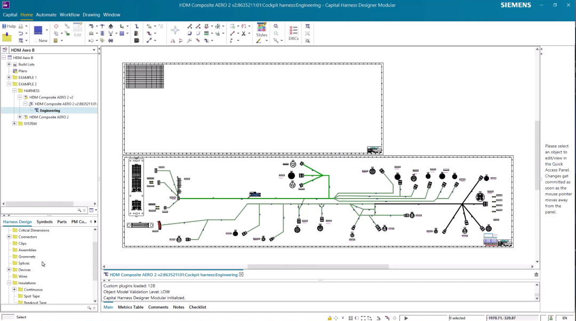Click the paintbrush icon under Styles
This screenshot has height=321, width=576.
pyautogui.click(x=259, y=40)
